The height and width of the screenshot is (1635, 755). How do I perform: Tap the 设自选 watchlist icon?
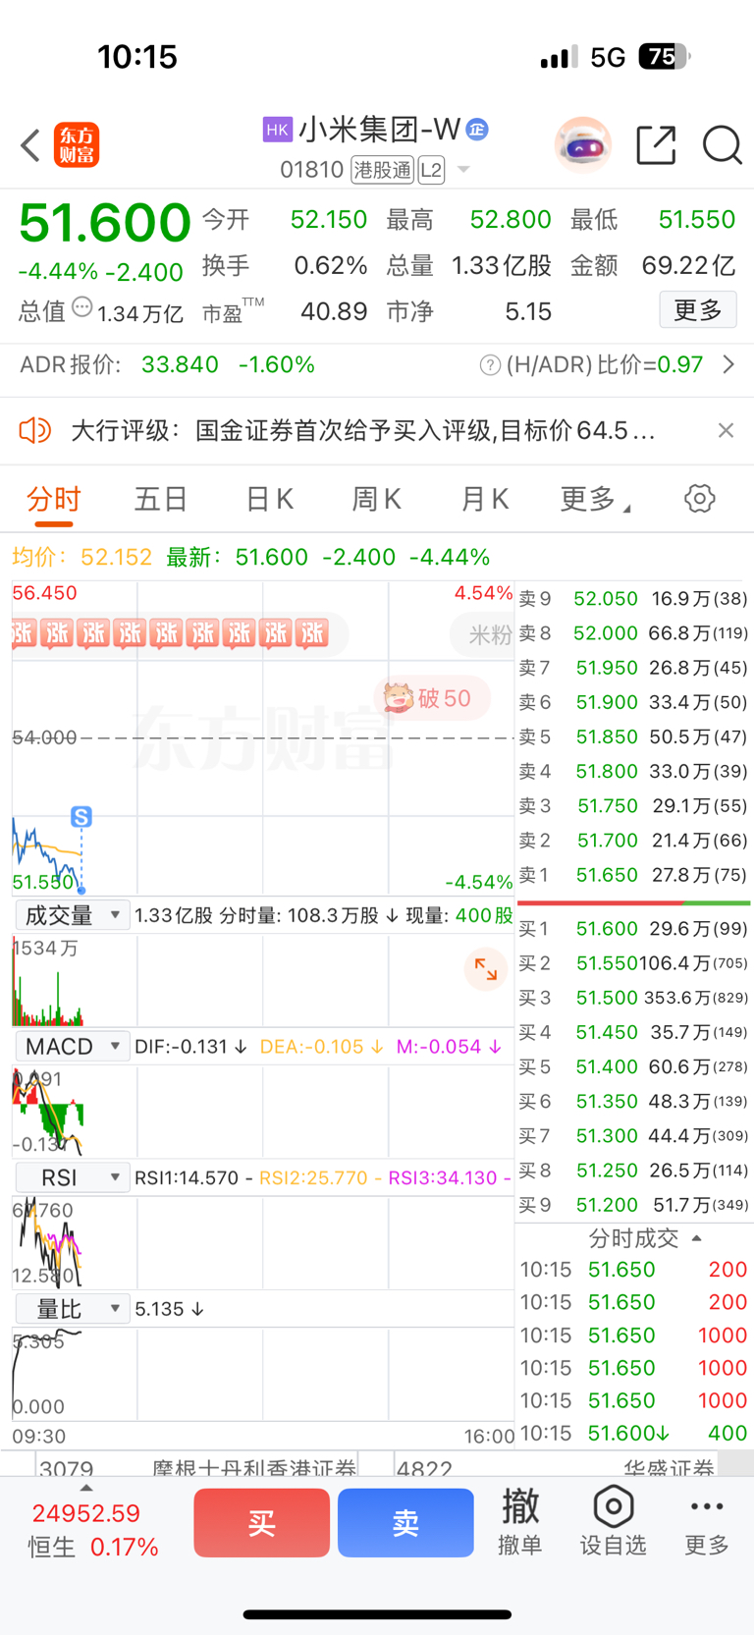point(613,1521)
